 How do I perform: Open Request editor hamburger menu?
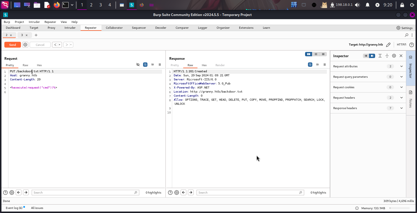click(160, 65)
